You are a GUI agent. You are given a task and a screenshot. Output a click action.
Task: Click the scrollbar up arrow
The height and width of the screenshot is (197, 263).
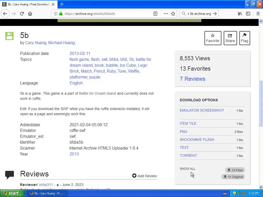coord(261,21)
